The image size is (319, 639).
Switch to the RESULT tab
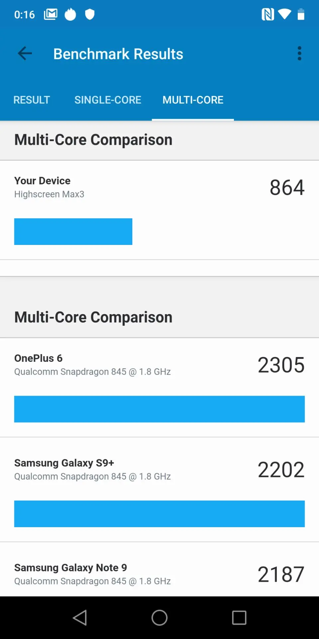click(32, 100)
